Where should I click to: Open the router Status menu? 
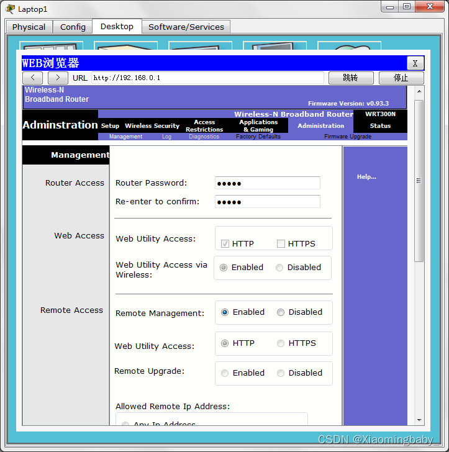tap(380, 125)
